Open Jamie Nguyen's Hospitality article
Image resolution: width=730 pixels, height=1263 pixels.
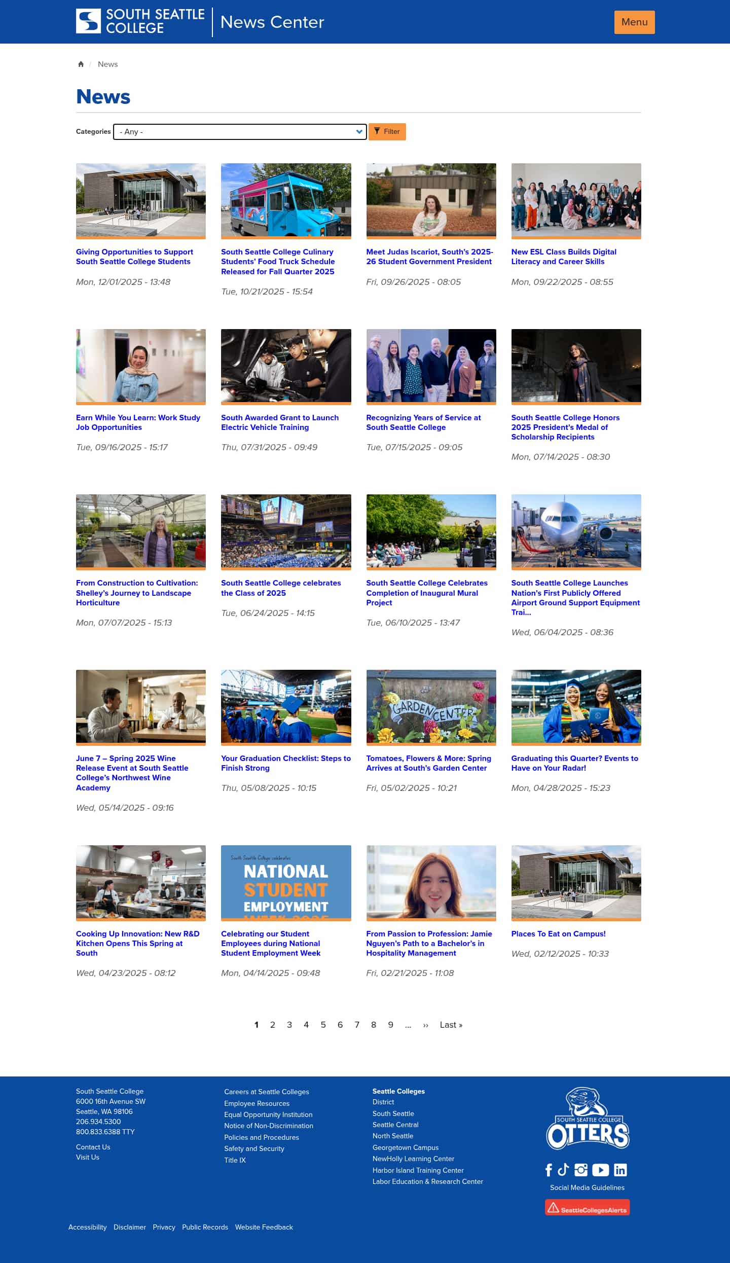(x=429, y=944)
